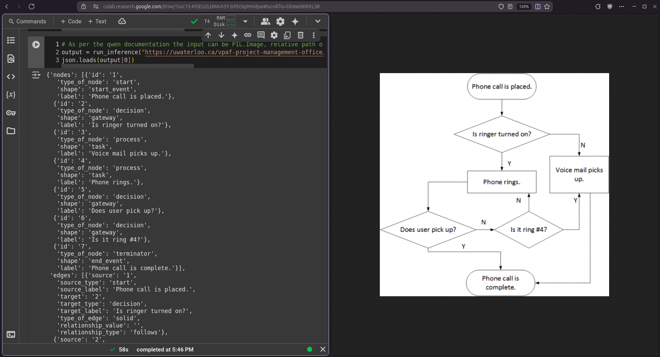Image resolution: width=660 pixels, height=357 pixels.
Task: Bookmark this page with the star icon
Action: coord(547,7)
